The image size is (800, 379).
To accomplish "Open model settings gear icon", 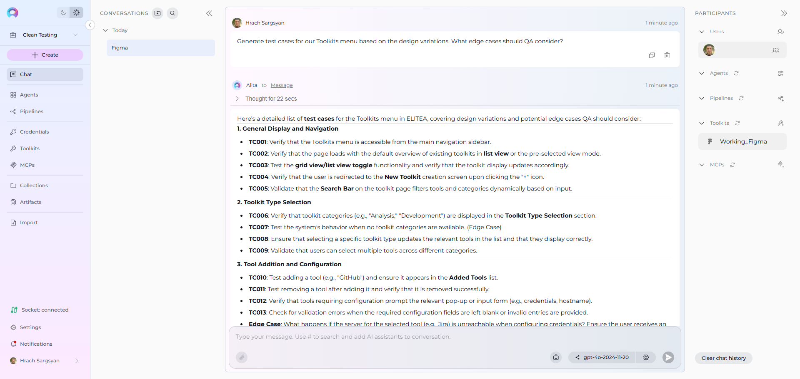I will (646, 357).
